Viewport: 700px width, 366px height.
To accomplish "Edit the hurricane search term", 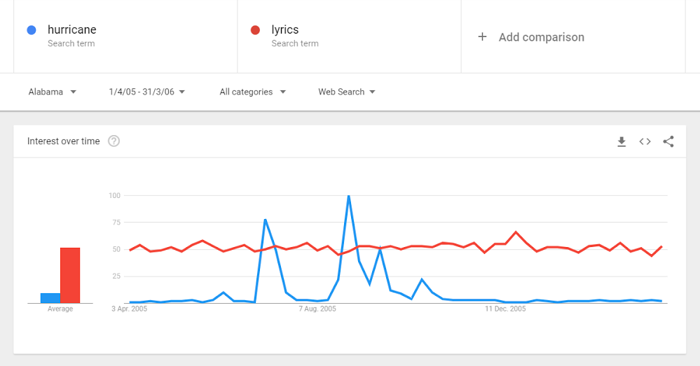I will click(72, 29).
